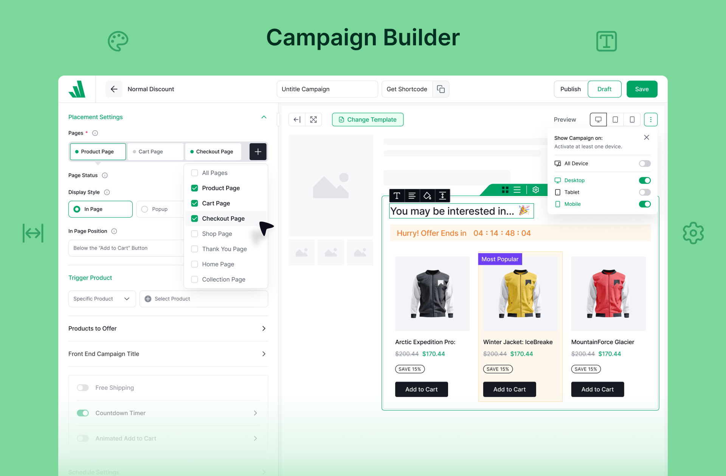Open the In Page Position dropdown

(126, 248)
